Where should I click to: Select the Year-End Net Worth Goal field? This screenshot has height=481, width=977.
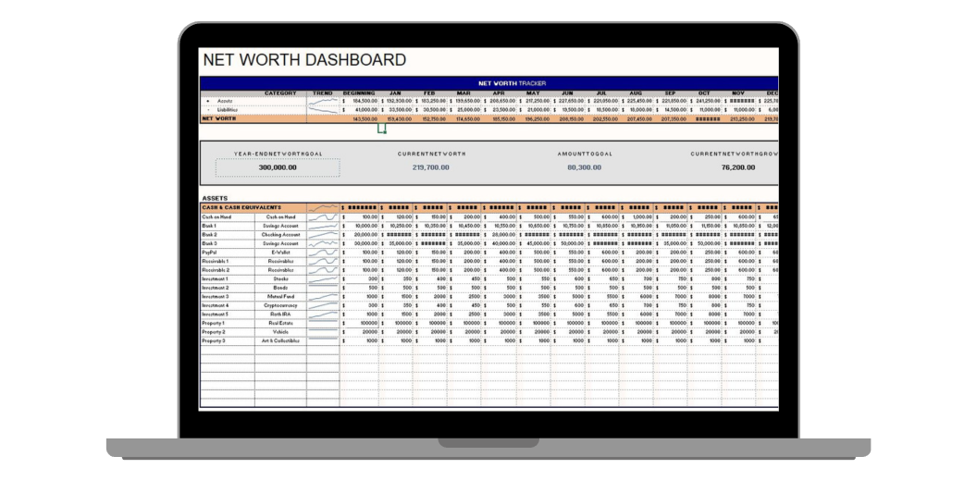278,167
